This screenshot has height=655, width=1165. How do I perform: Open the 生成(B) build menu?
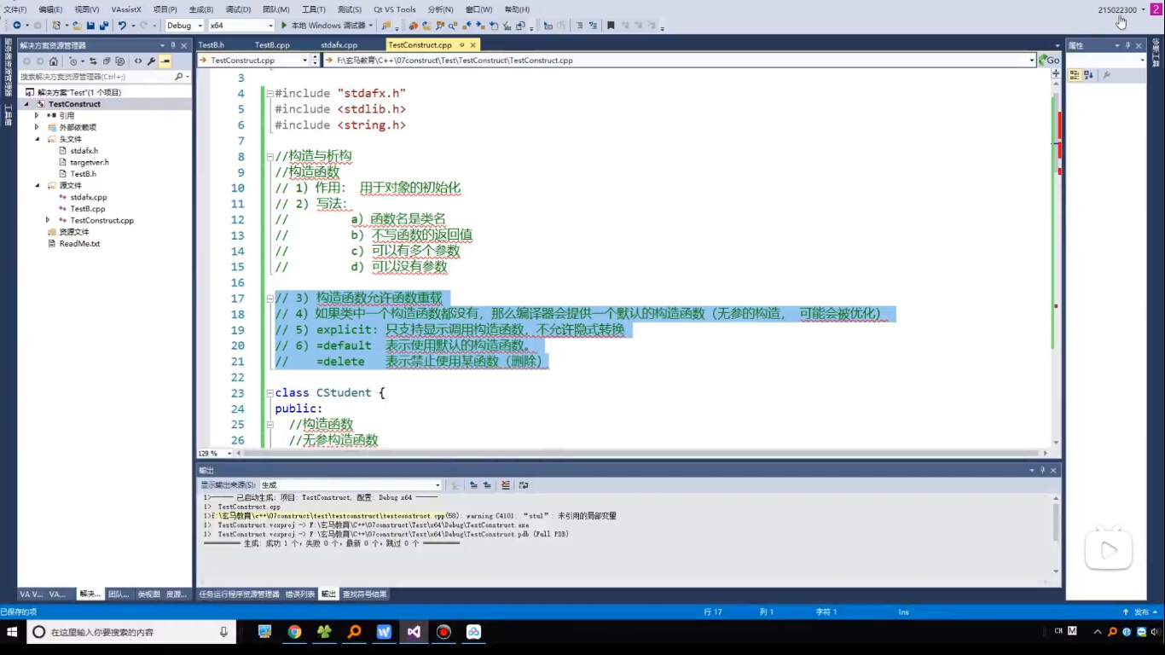click(x=200, y=9)
